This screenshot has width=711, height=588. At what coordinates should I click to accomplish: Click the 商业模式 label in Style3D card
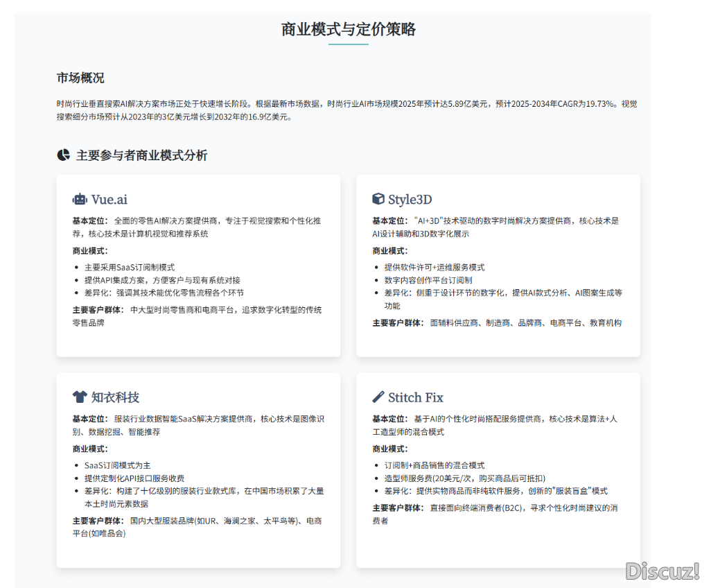pos(390,251)
